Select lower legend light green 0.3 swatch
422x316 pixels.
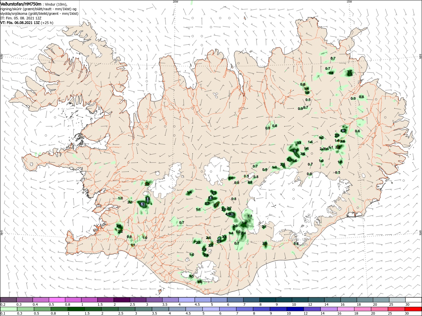pos(25,309)
